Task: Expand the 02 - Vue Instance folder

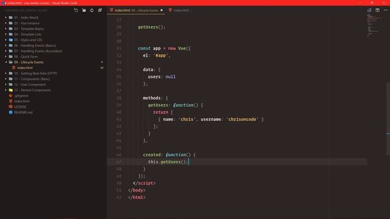Action: (x=5, y=23)
